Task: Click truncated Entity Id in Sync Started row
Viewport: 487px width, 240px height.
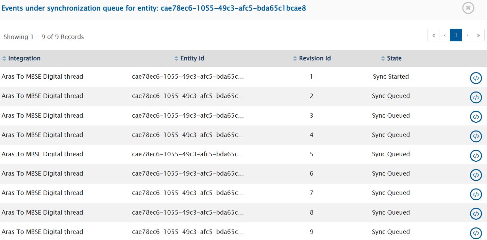Action: (188, 77)
